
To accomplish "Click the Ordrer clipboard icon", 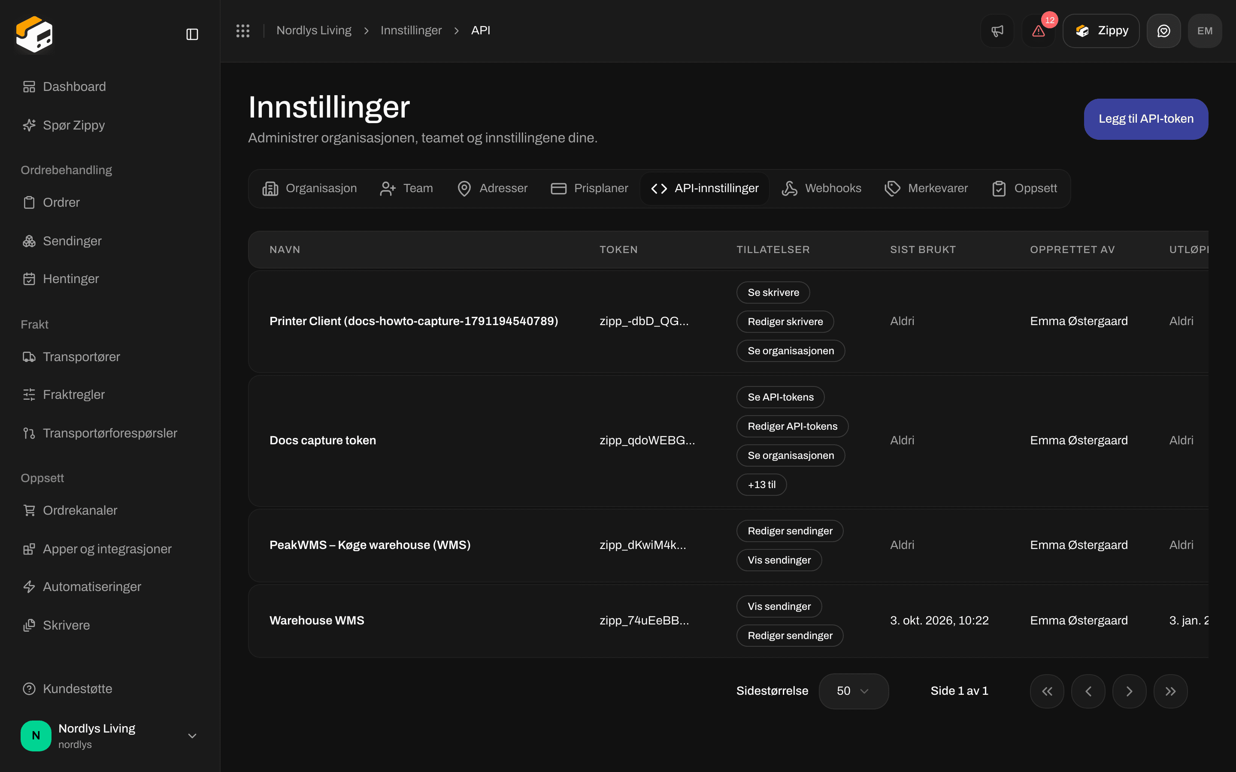I will pyautogui.click(x=29, y=203).
